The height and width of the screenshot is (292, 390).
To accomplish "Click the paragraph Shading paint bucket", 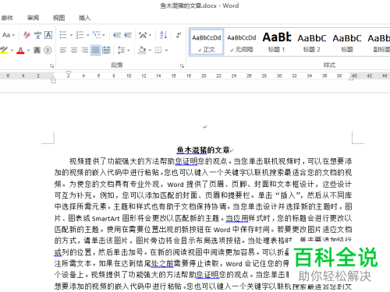I will [x=142, y=50].
